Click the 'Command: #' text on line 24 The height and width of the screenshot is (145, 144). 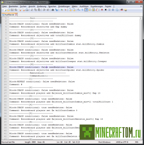point(16,85)
